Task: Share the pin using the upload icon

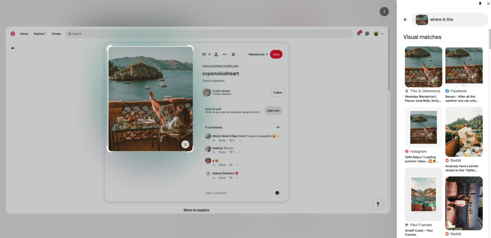Action: coord(216,55)
